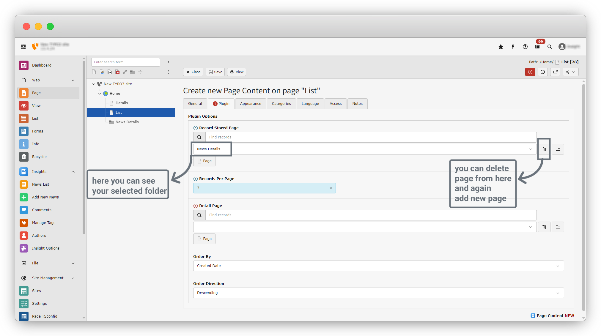Open the application grid menu icon
The width and height of the screenshot is (601, 336).
(23, 47)
